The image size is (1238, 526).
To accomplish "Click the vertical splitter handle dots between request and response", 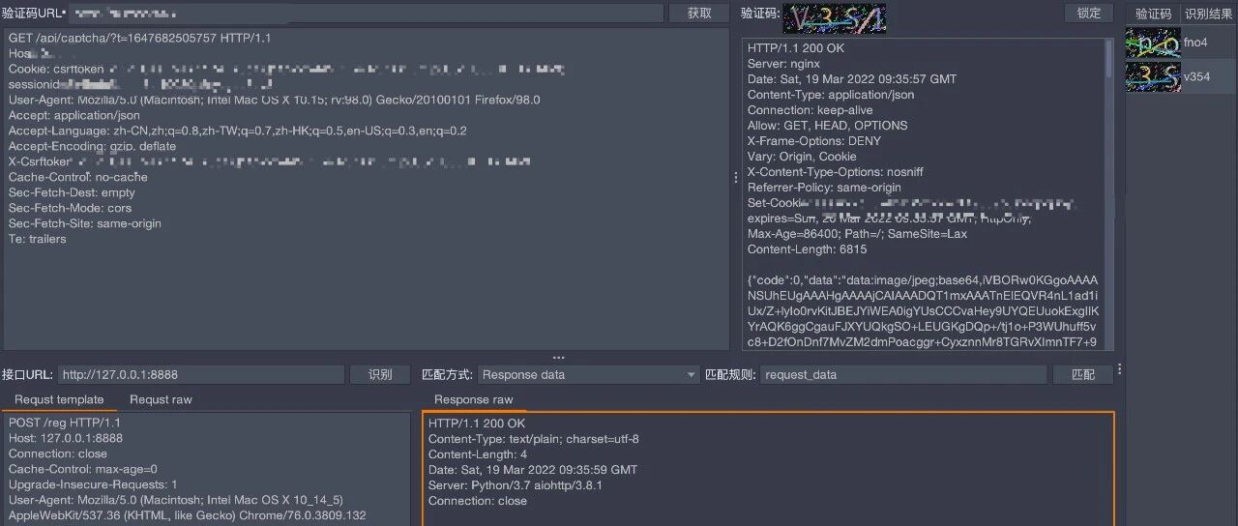I will pyautogui.click(x=735, y=178).
